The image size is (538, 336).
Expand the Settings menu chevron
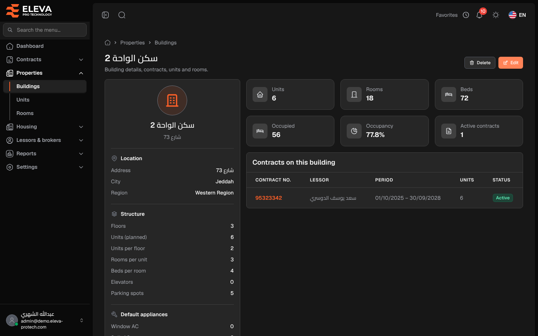(x=81, y=167)
